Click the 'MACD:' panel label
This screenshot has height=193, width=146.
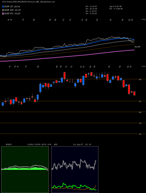click(x=8, y=144)
